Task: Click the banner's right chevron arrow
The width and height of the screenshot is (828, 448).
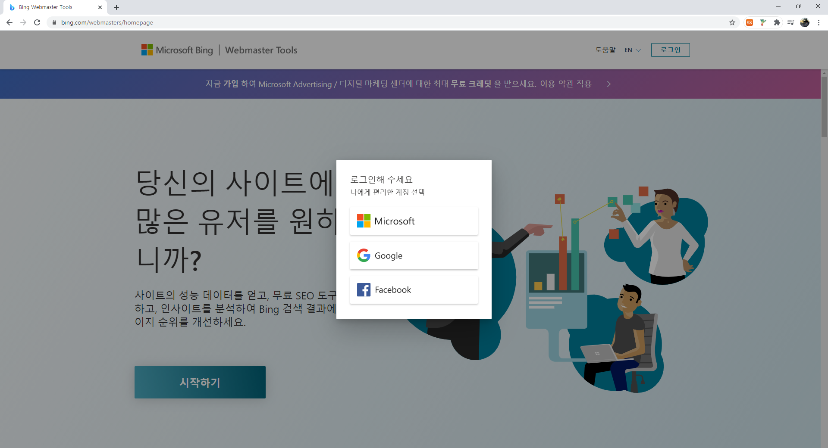Action: [x=609, y=84]
